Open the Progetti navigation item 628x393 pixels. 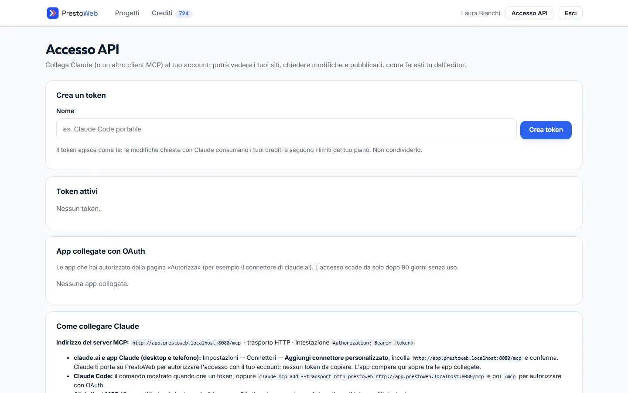point(127,13)
